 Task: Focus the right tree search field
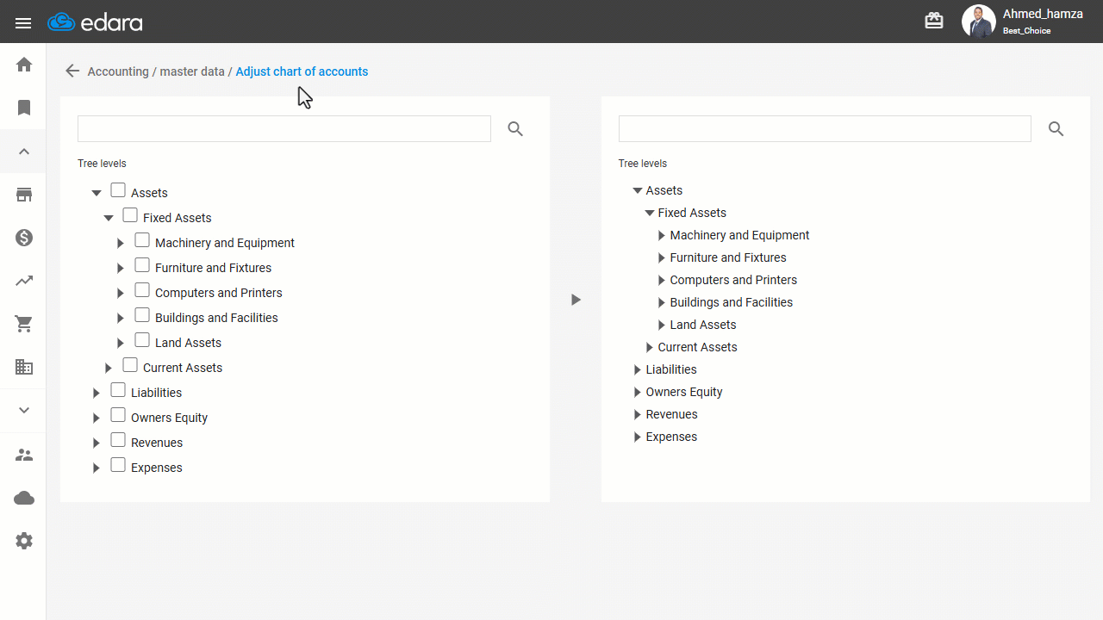click(825, 129)
